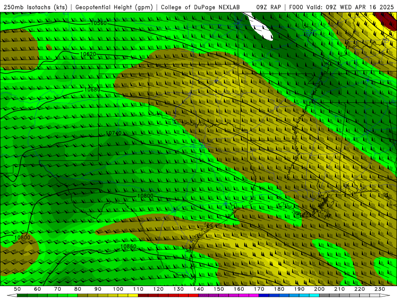Click 'F000 Valid: 09Z WED APR 16 2025'

click(341, 7)
